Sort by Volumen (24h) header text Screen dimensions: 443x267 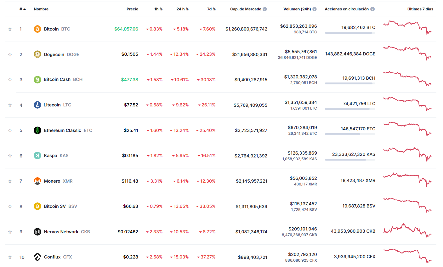click(x=297, y=9)
